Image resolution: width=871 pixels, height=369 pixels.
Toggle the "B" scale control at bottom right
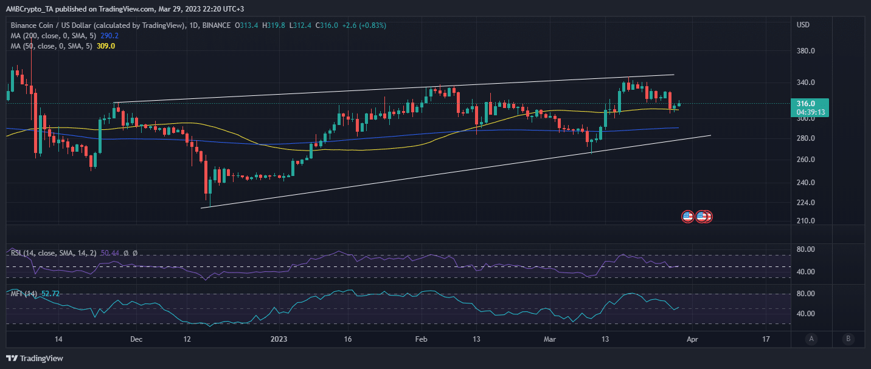pyautogui.click(x=848, y=339)
